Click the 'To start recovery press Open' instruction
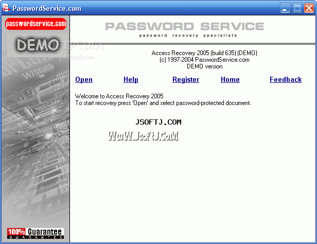Screen dimensions: 317x244 coord(163,103)
